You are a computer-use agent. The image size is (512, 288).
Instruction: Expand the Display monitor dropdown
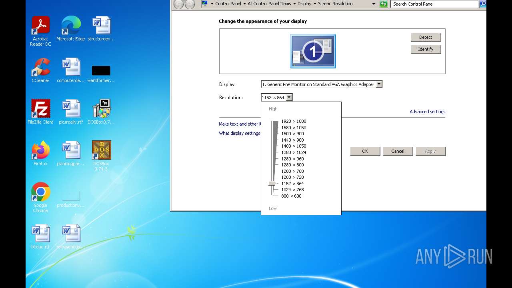point(379,84)
